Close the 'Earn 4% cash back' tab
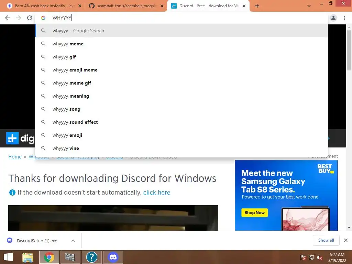The image size is (352, 264). click(80, 6)
